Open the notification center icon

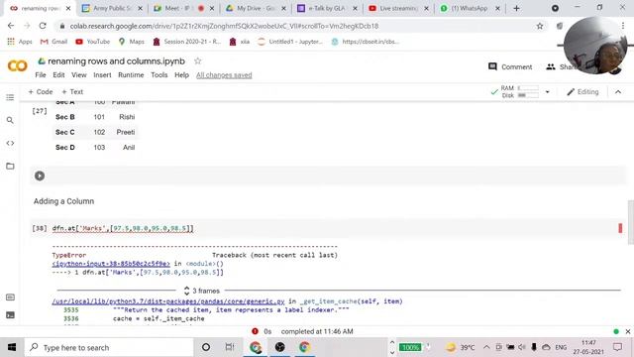point(617,347)
